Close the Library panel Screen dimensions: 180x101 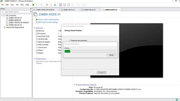click(31, 9)
